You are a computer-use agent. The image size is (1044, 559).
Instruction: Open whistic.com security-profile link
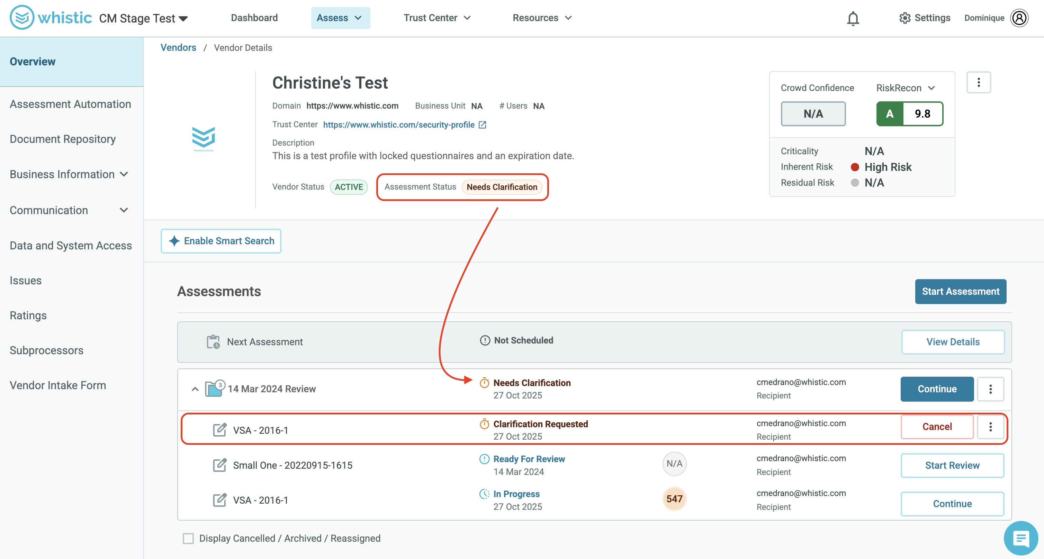click(398, 125)
